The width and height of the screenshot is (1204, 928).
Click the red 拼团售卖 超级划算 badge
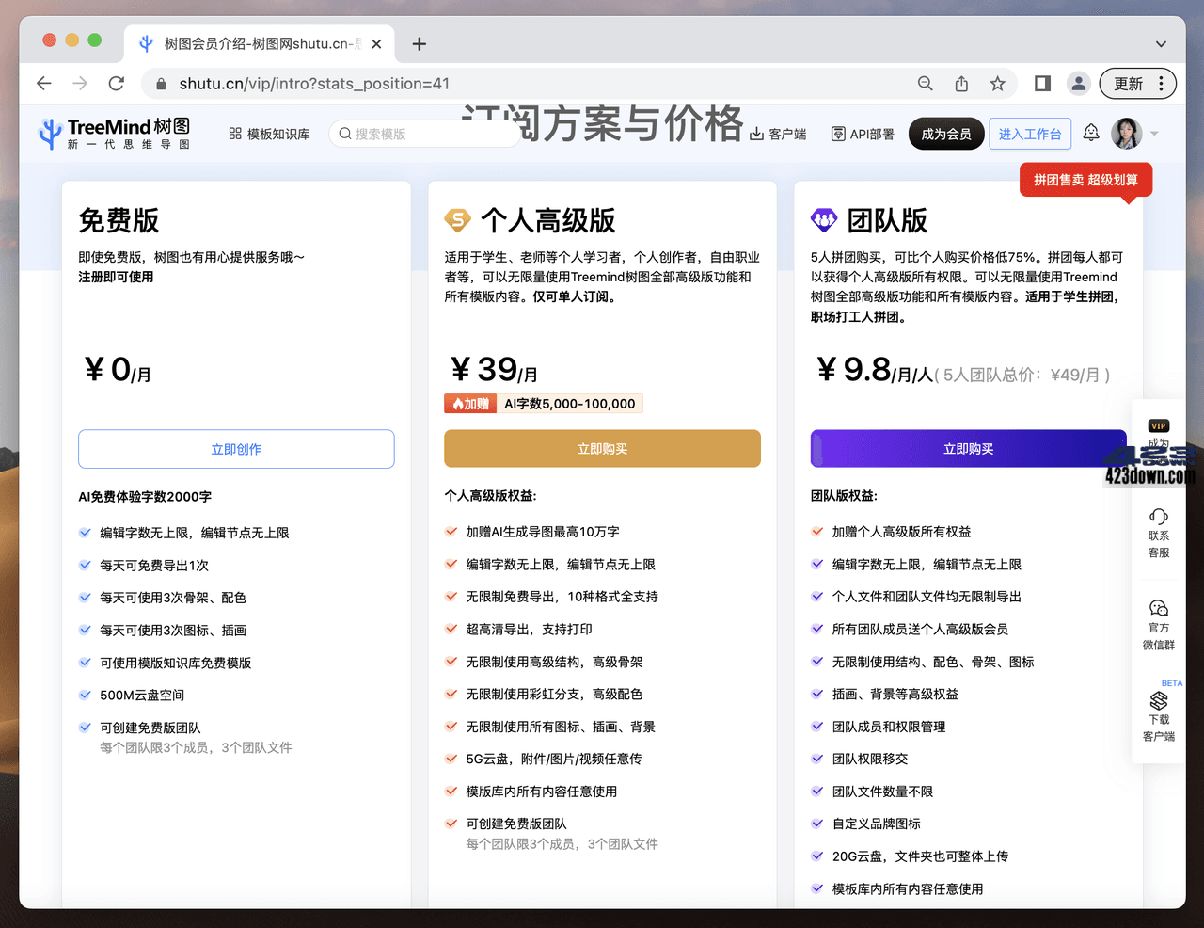tap(1085, 179)
